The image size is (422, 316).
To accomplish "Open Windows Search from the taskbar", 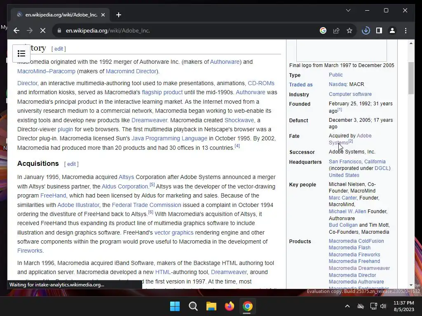I will [x=193, y=306].
